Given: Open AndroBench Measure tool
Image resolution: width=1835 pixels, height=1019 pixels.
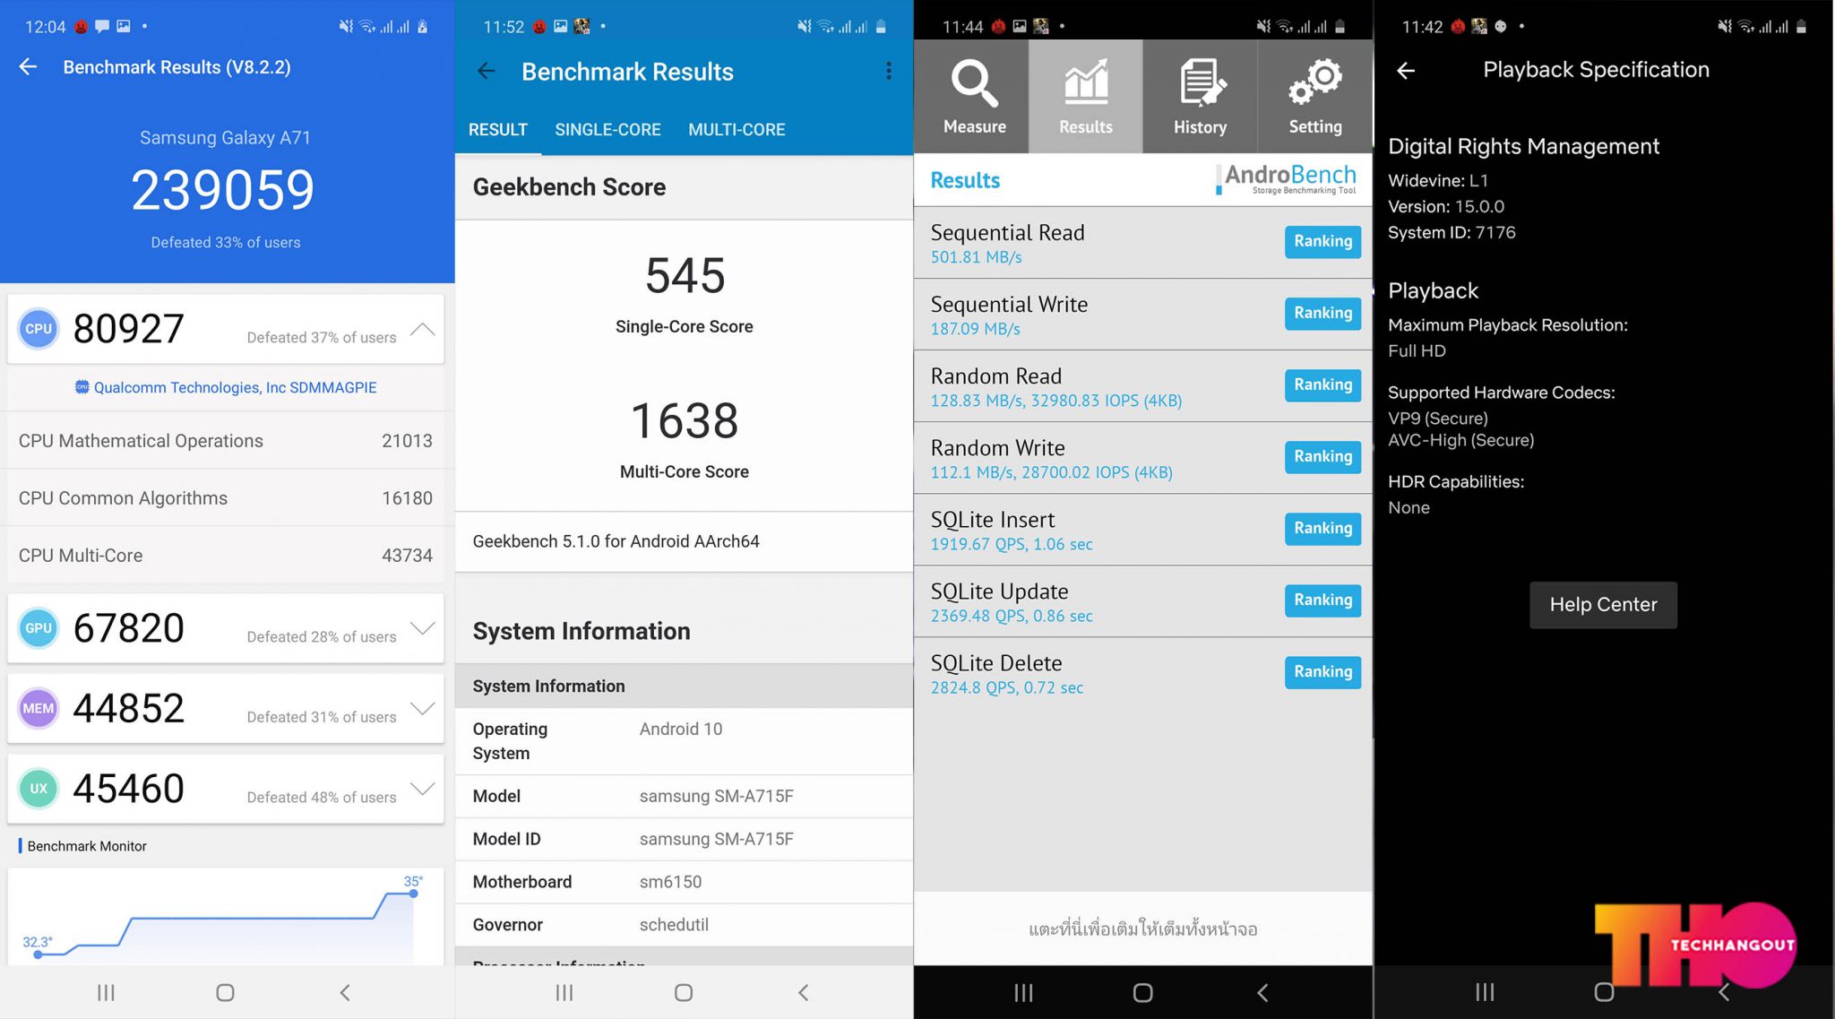Looking at the screenshot, I should click(973, 97).
